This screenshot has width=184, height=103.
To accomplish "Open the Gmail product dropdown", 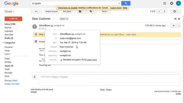I will pos(9,11).
